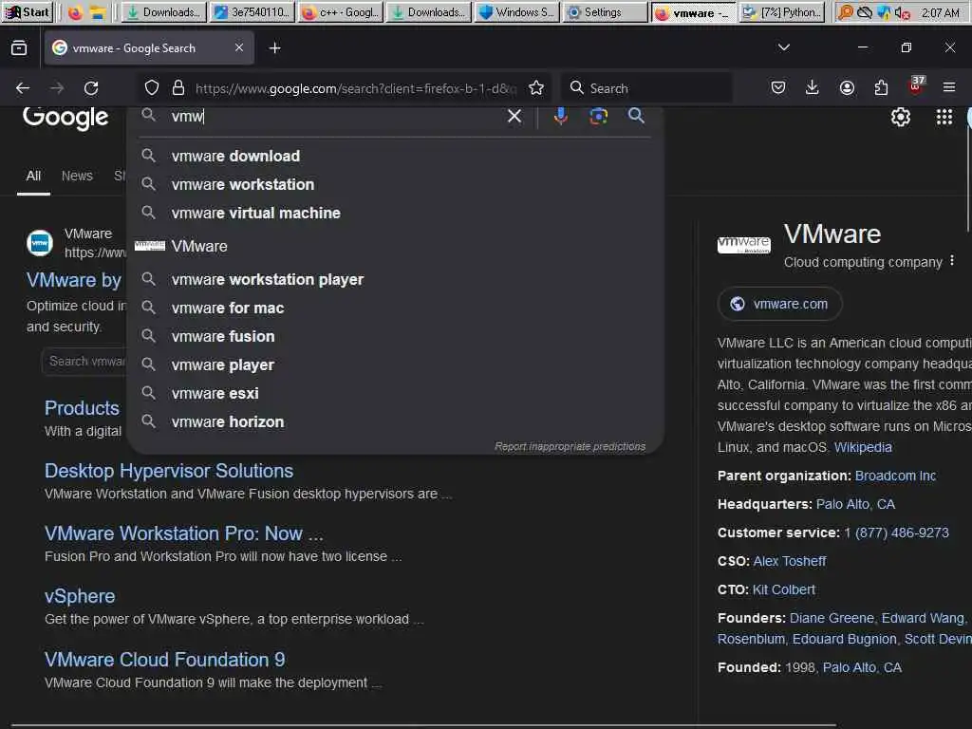Open Google quick settings gear icon
972x729 pixels.
pyautogui.click(x=900, y=117)
